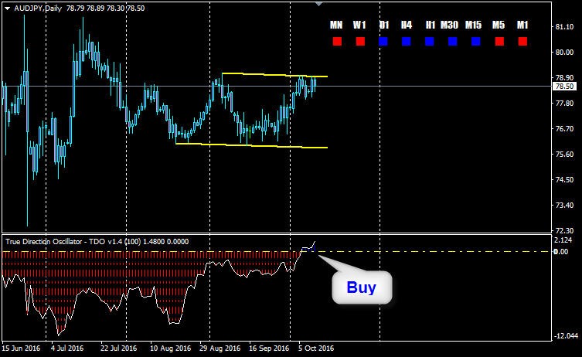Click the red MN timeframe square

coord(337,41)
